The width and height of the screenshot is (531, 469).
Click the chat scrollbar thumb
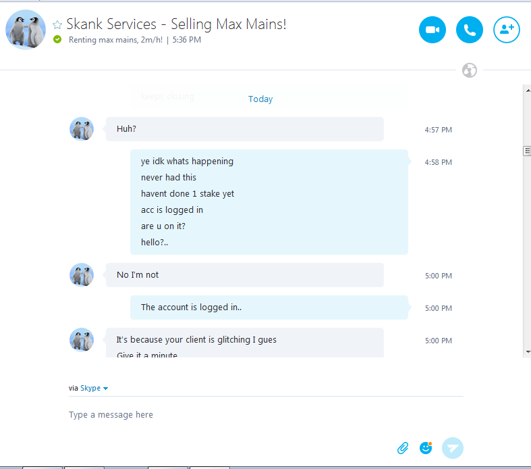coord(527,151)
